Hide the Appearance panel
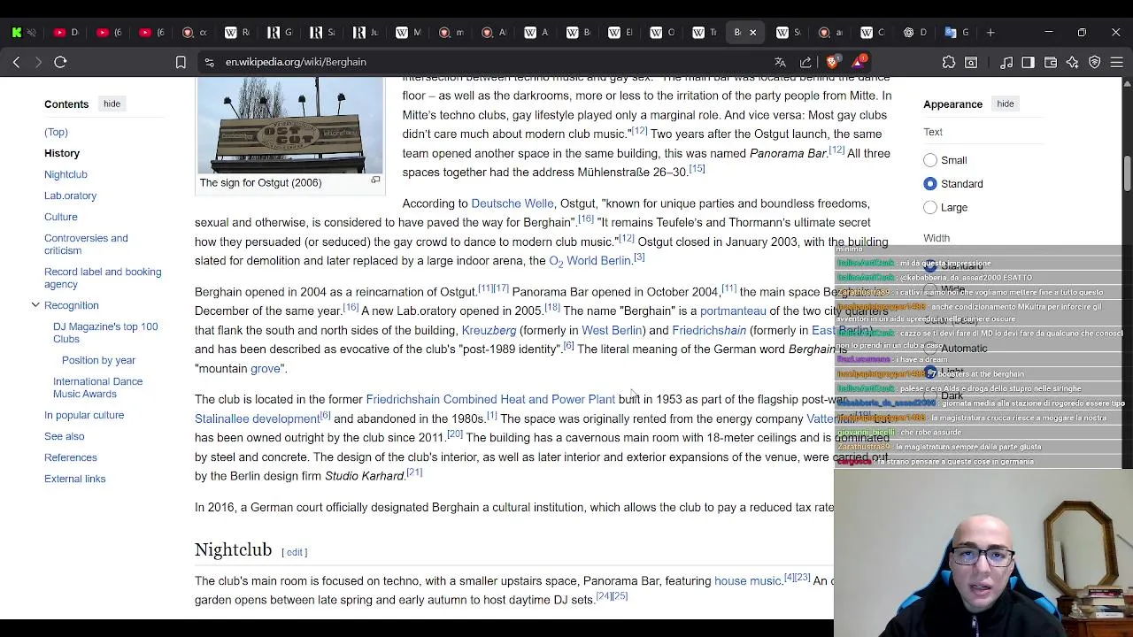The width and height of the screenshot is (1133, 637). [1006, 104]
